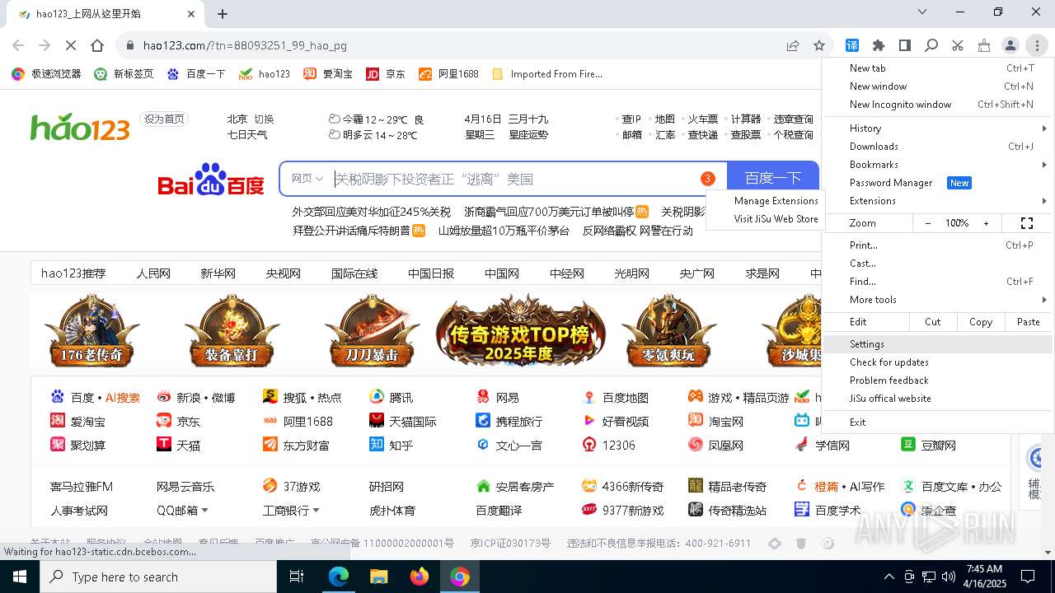
Task: Click the share page icon
Action: [793, 45]
